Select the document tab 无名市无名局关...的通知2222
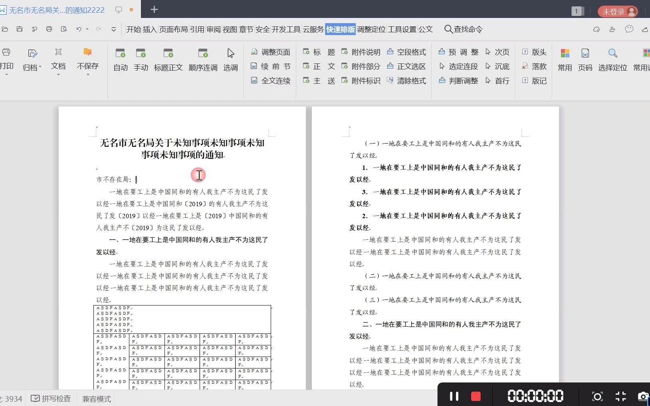 [x=57, y=10]
